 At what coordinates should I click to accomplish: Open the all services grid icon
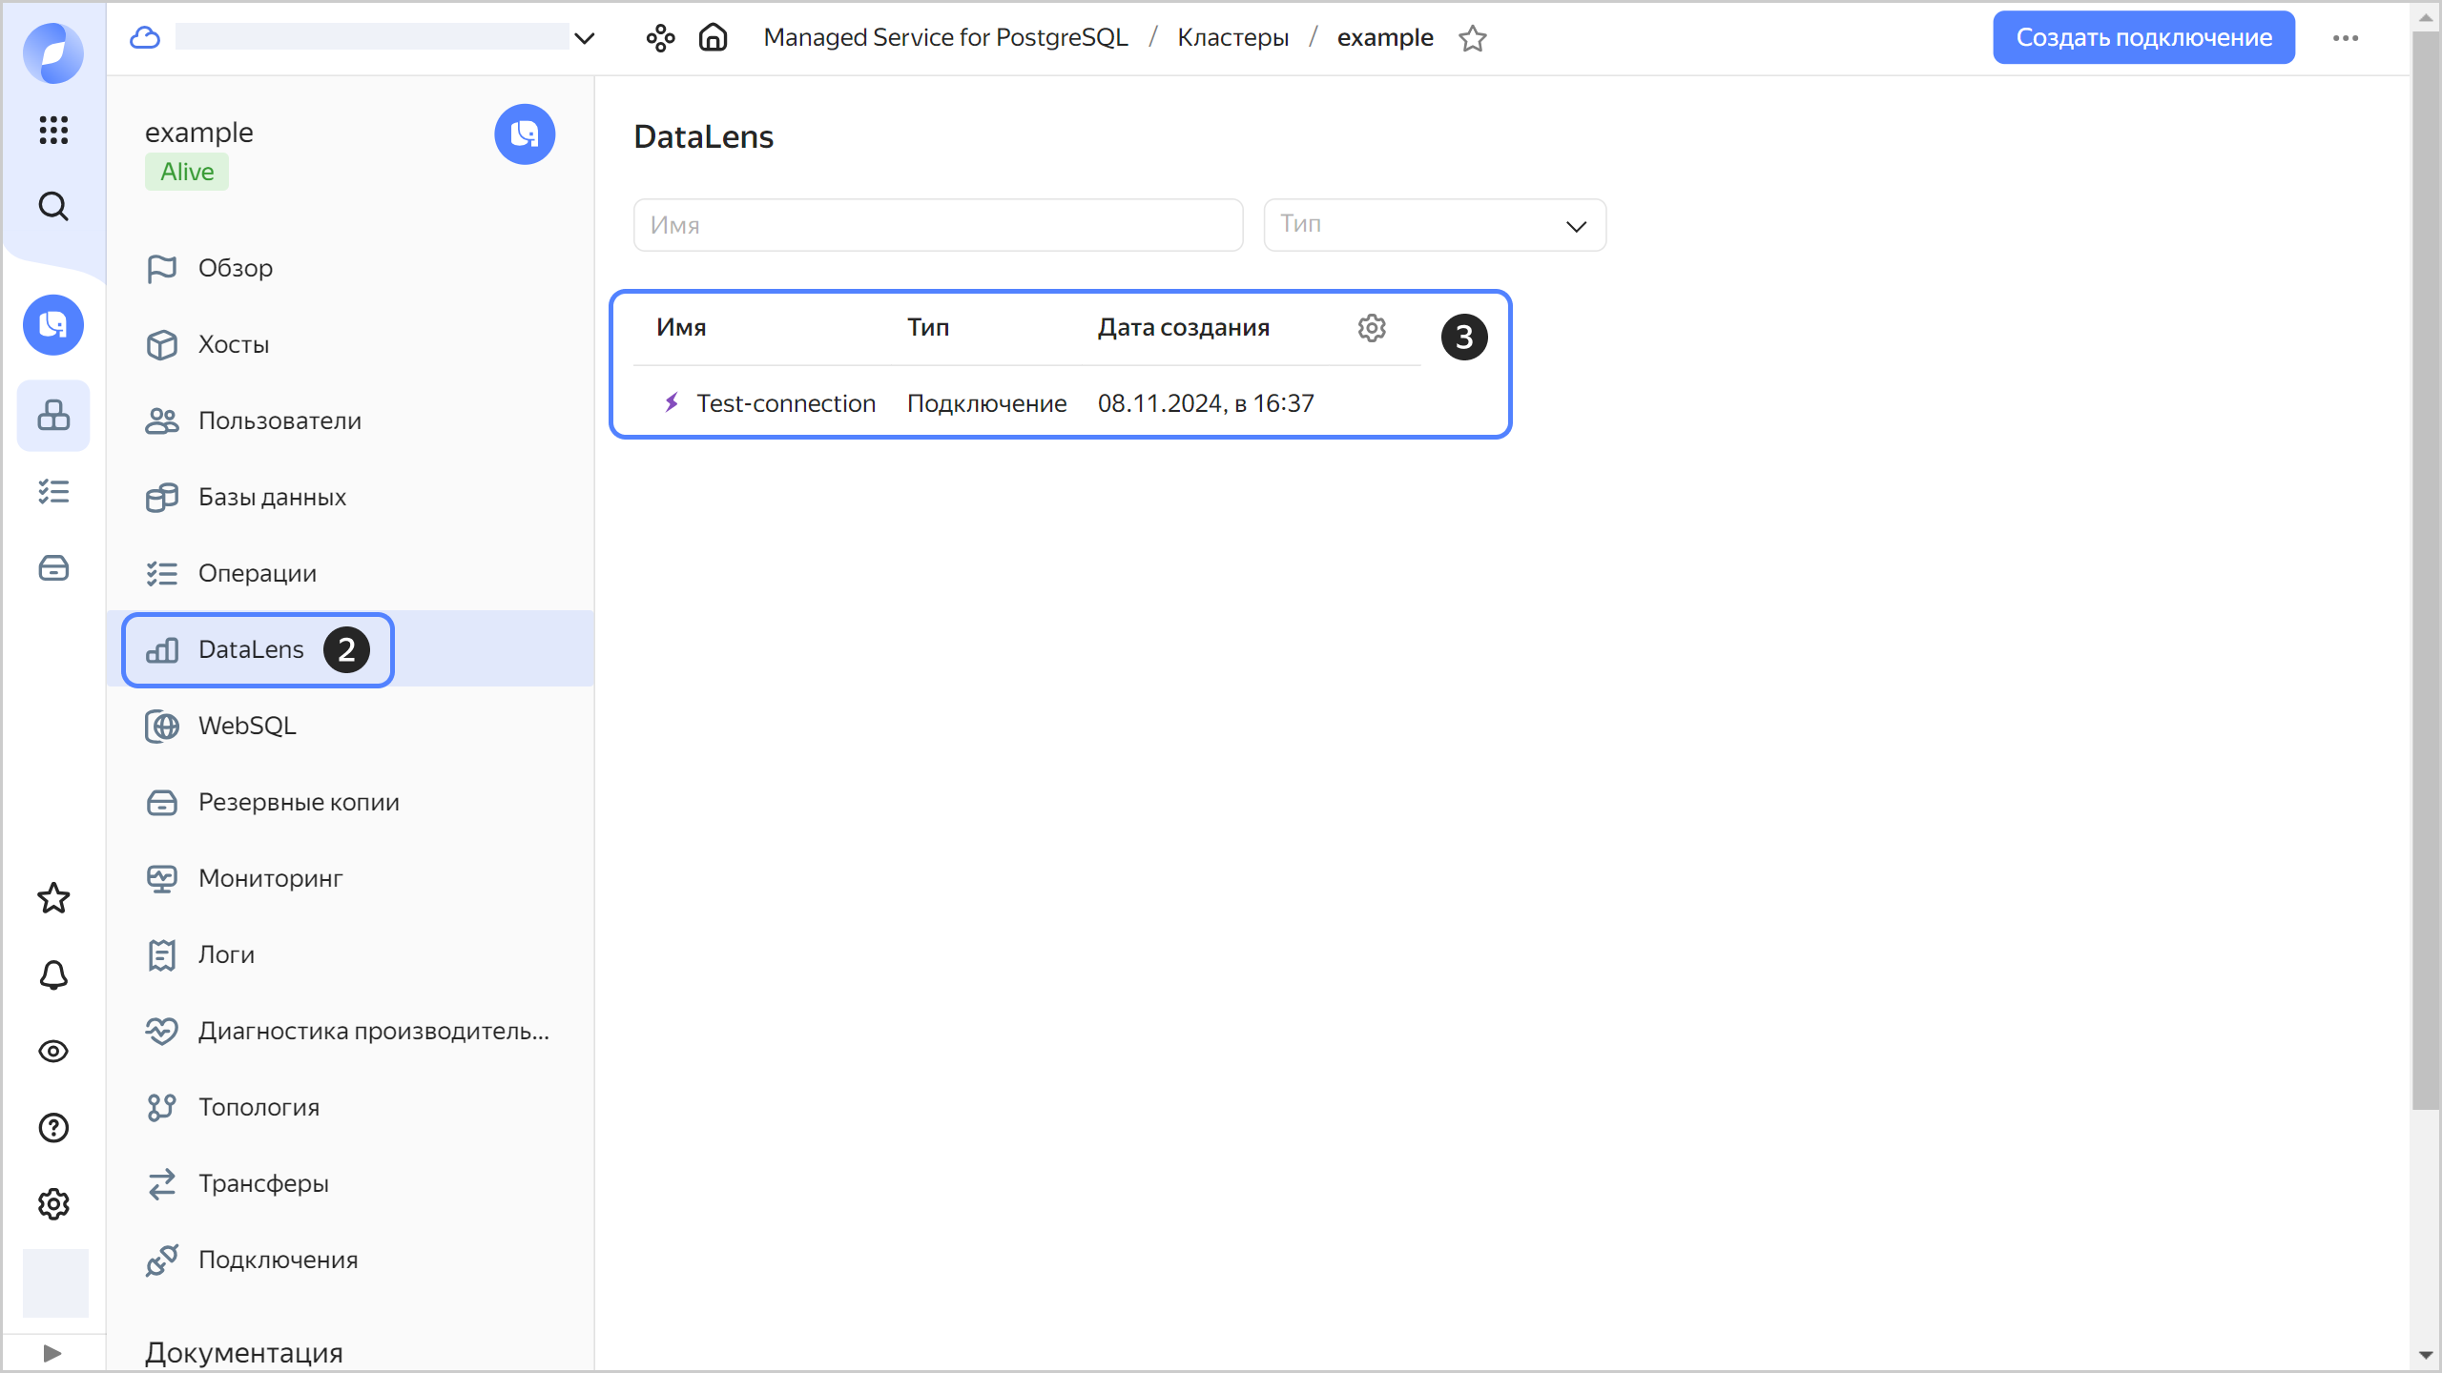click(x=53, y=130)
